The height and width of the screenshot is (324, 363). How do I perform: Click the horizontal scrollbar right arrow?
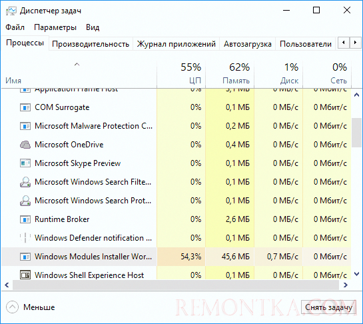pyautogui.click(x=346, y=285)
